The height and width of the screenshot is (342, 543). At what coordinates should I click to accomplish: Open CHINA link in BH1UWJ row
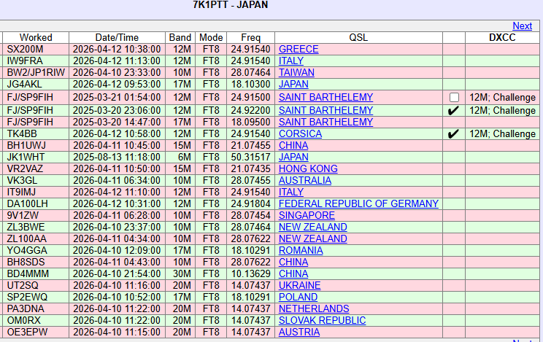click(293, 146)
